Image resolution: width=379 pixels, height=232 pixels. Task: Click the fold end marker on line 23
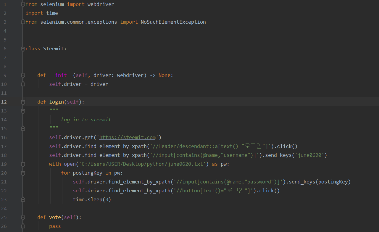(x=23, y=200)
